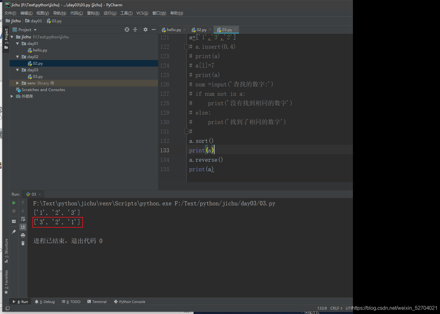
Task: Expand the venv library folder
Action: [x=18, y=83]
